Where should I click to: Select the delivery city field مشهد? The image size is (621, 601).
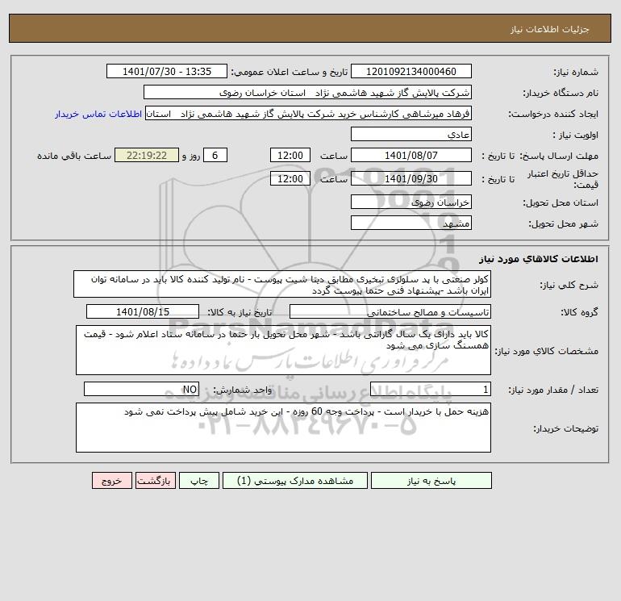[411, 223]
